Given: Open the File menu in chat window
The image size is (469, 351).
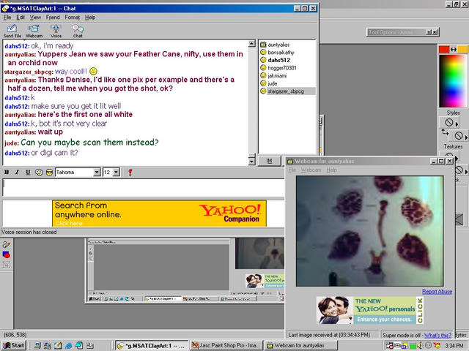Looking at the screenshot, I should (x=7, y=18).
